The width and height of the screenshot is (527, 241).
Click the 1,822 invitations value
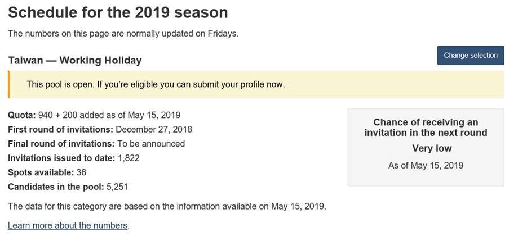click(x=129, y=158)
